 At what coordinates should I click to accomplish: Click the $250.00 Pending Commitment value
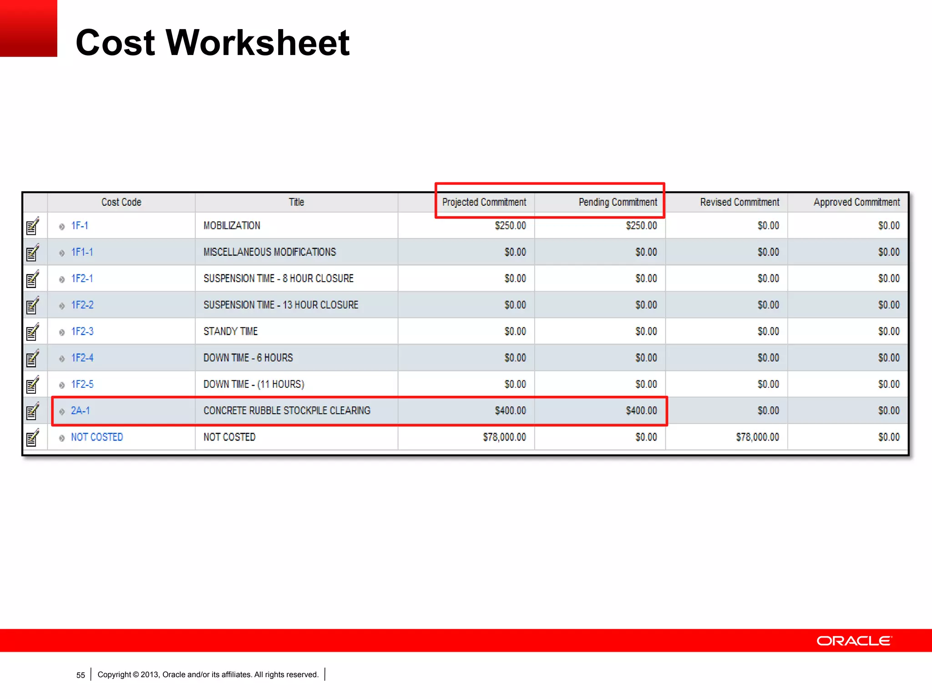coord(642,226)
